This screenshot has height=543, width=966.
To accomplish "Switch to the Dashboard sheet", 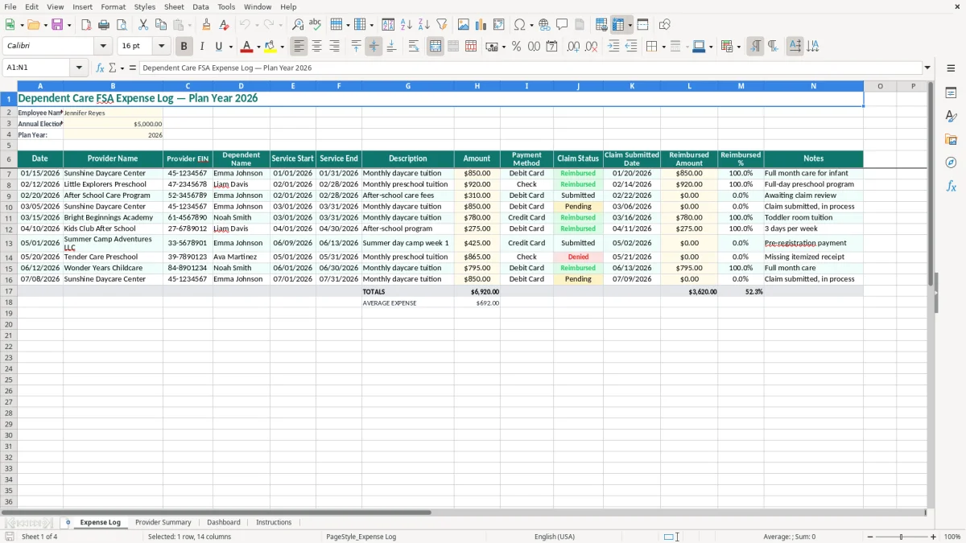I will point(224,522).
